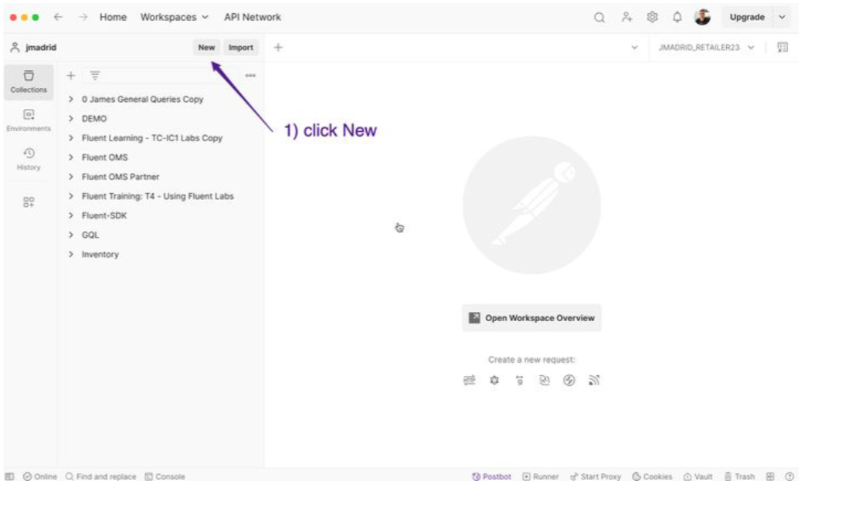Click the invite collaborators icon
This screenshot has width=842, height=511.
(x=627, y=17)
